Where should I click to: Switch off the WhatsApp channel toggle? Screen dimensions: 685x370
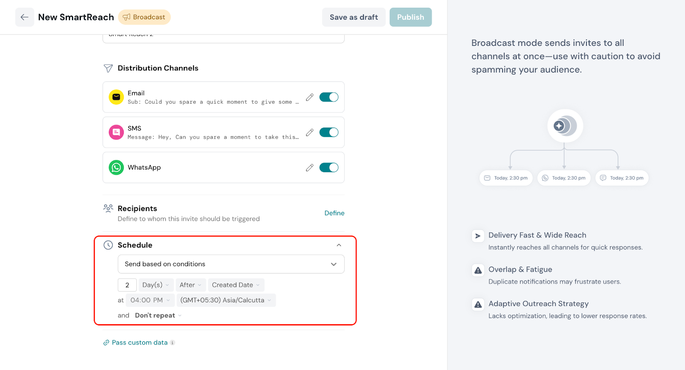coord(329,167)
